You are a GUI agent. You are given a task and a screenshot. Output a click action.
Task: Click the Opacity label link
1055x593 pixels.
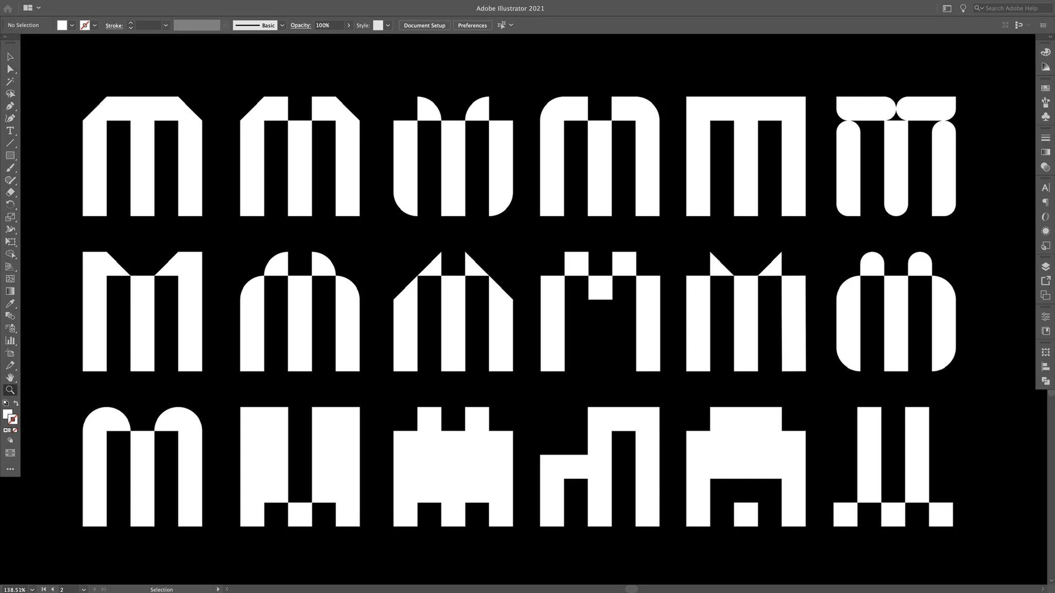pyautogui.click(x=301, y=25)
